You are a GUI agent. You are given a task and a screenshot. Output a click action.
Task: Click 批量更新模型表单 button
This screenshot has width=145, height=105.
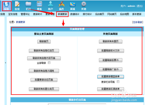click(110, 77)
